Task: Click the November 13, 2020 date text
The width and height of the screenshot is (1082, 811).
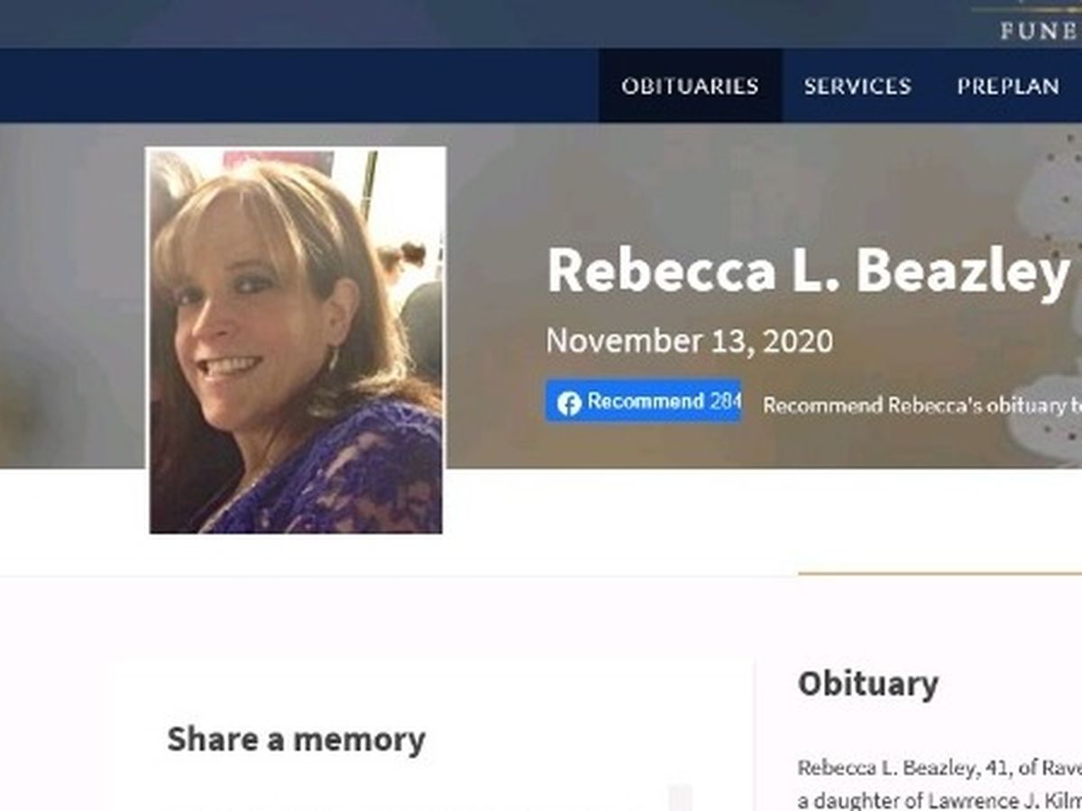Action: click(x=690, y=341)
